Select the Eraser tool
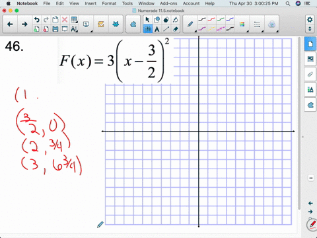 click(176, 29)
